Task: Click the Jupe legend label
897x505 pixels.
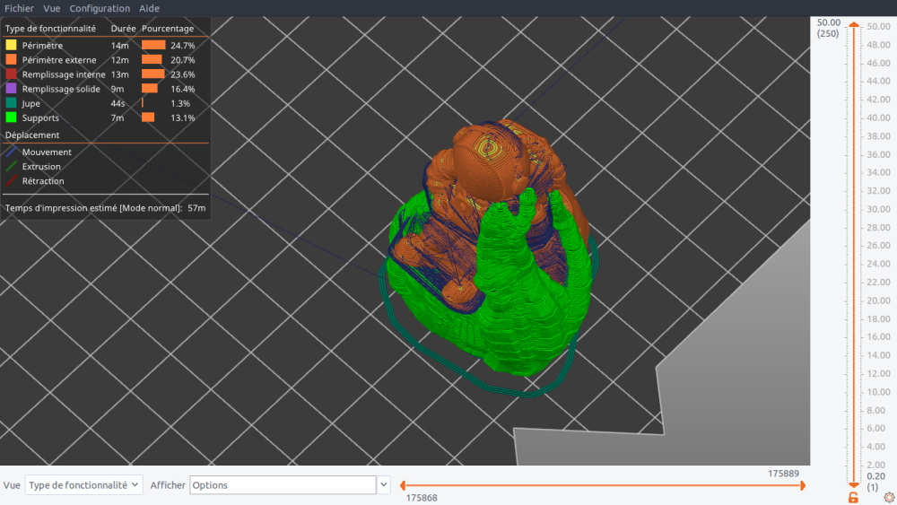Action: click(30, 103)
